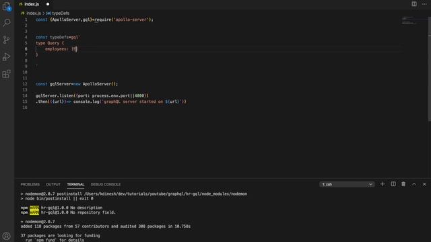Place cursor on 'apollo-server' string
431x242 pixels.
click(132, 19)
